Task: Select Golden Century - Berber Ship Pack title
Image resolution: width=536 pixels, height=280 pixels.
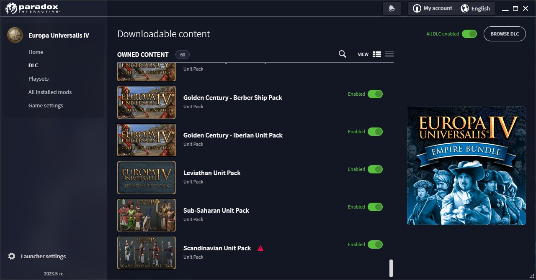Action: pyautogui.click(x=233, y=98)
